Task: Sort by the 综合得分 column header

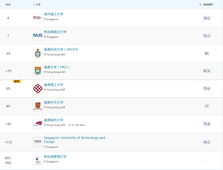Action: [x=206, y=5]
